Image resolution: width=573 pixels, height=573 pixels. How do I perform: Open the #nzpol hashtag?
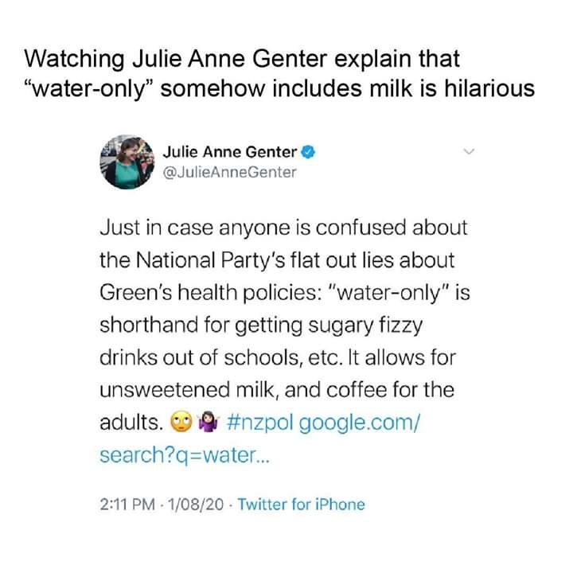tap(264, 423)
